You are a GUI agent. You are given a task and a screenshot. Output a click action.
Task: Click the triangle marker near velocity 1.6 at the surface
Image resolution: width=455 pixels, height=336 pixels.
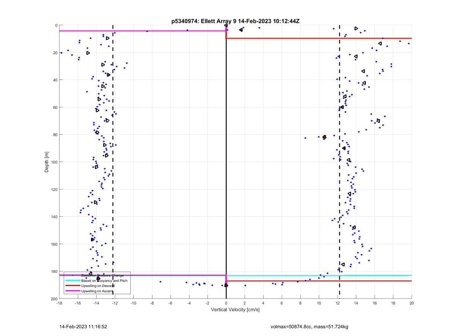[x=241, y=30]
